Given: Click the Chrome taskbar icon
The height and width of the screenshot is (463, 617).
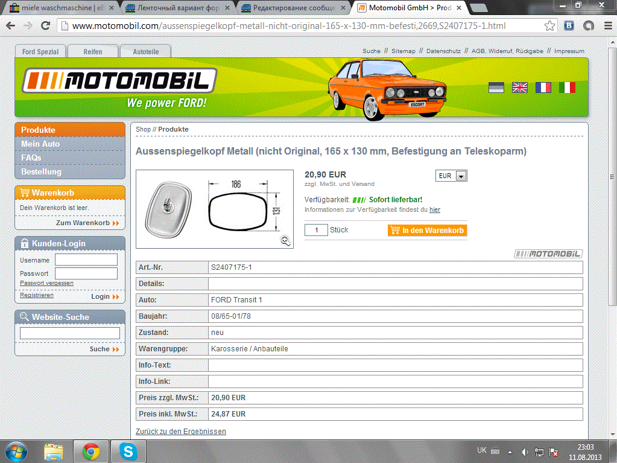Looking at the screenshot, I should click(91, 452).
